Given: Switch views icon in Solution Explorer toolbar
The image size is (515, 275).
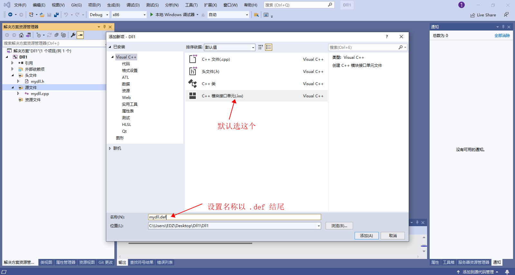Looking at the screenshot, I should pos(29,35).
